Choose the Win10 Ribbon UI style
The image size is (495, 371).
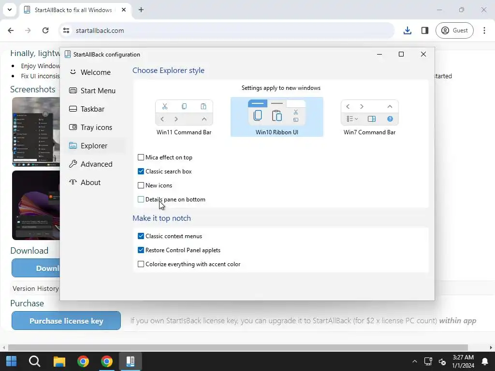[x=277, y=117]
